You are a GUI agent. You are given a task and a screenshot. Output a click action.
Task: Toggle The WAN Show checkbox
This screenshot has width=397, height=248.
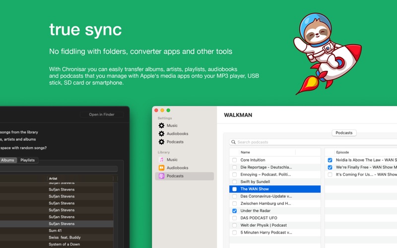coord(234,189)
